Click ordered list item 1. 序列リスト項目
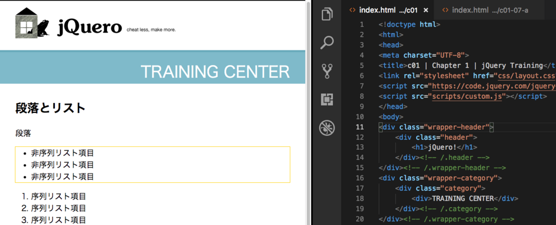556x225 pixels. pyautogui.click(x=54, y=196)
